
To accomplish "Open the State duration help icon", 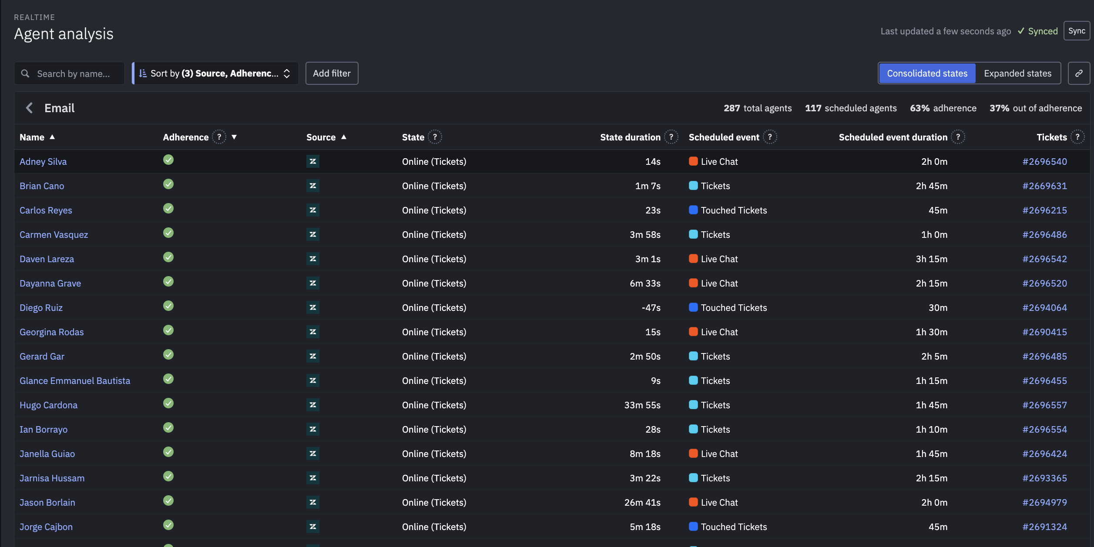I will (671, 137).
